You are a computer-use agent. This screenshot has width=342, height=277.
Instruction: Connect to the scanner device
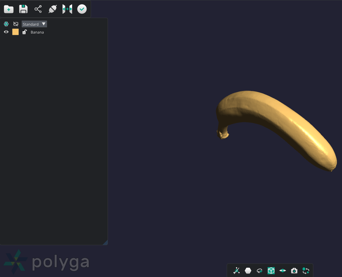tap(53, 9)
